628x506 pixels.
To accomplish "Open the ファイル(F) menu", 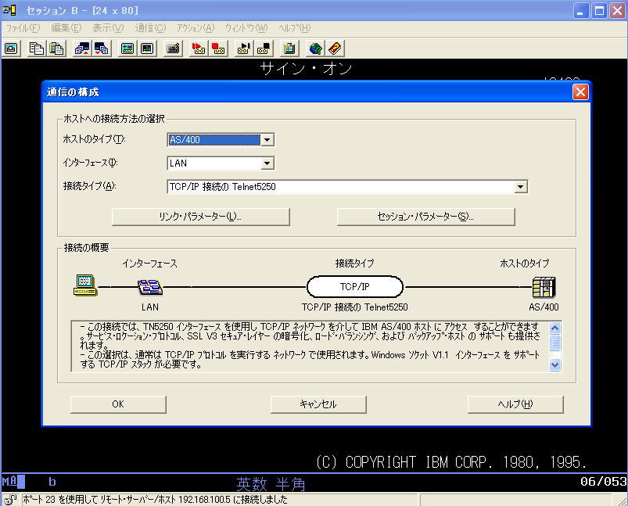I will pos(23,28).
